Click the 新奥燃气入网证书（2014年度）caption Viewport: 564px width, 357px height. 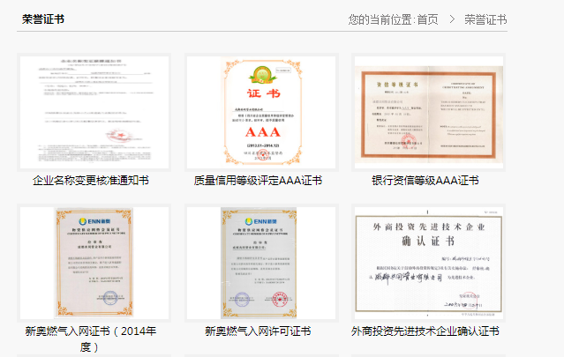[91, 338]
